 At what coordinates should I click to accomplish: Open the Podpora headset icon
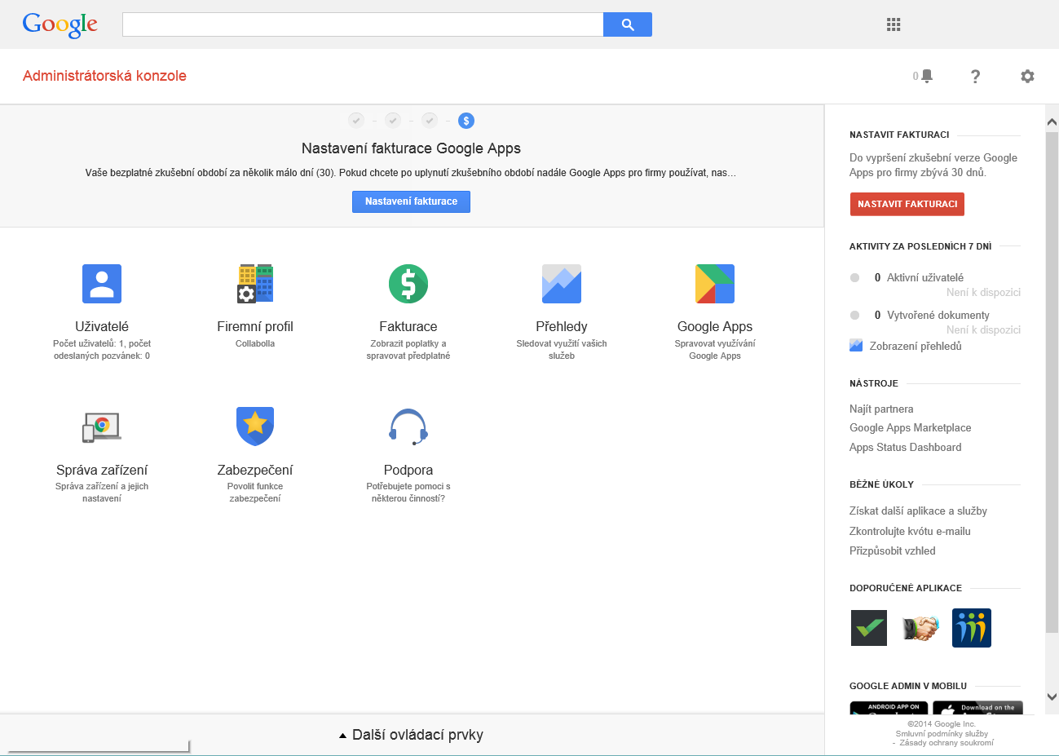pyautogui.click(x=408, y=427)
